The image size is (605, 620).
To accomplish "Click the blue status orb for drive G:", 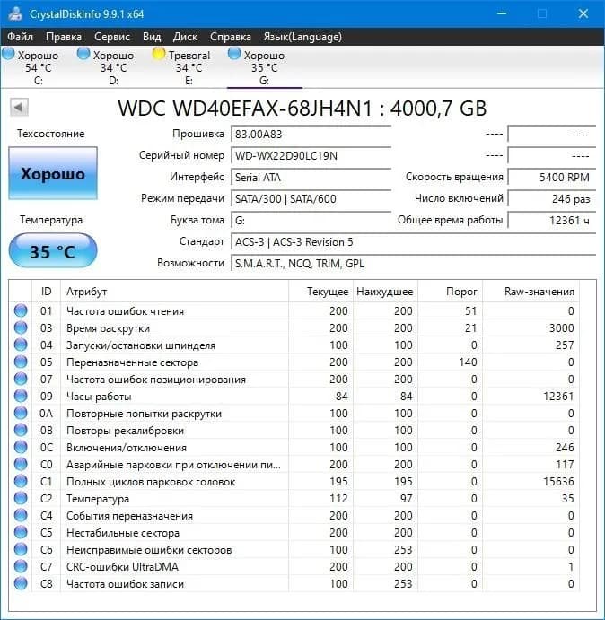I will [234, 54].
